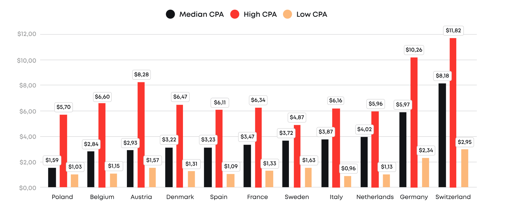This screenshot has width=507, height=213.
Task: Click the red High CPA legend dot
Action: 235,14
